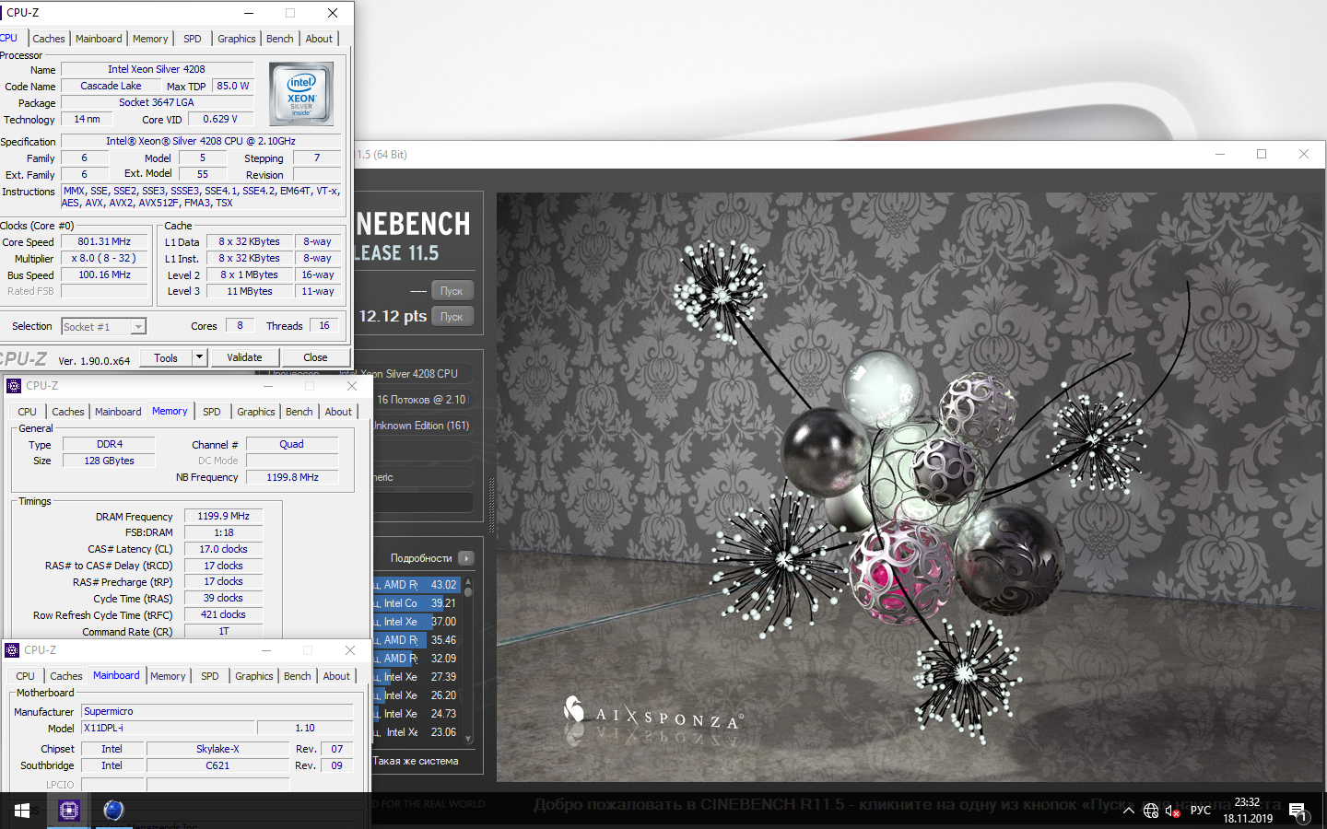Click the 801.31 MHz core speed value
1327x829 pixels.
tap(104, 242)
